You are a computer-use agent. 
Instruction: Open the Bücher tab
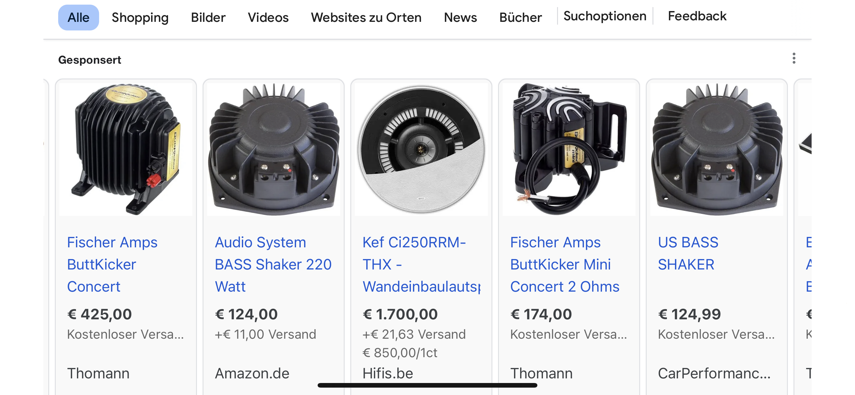(520, 17)
